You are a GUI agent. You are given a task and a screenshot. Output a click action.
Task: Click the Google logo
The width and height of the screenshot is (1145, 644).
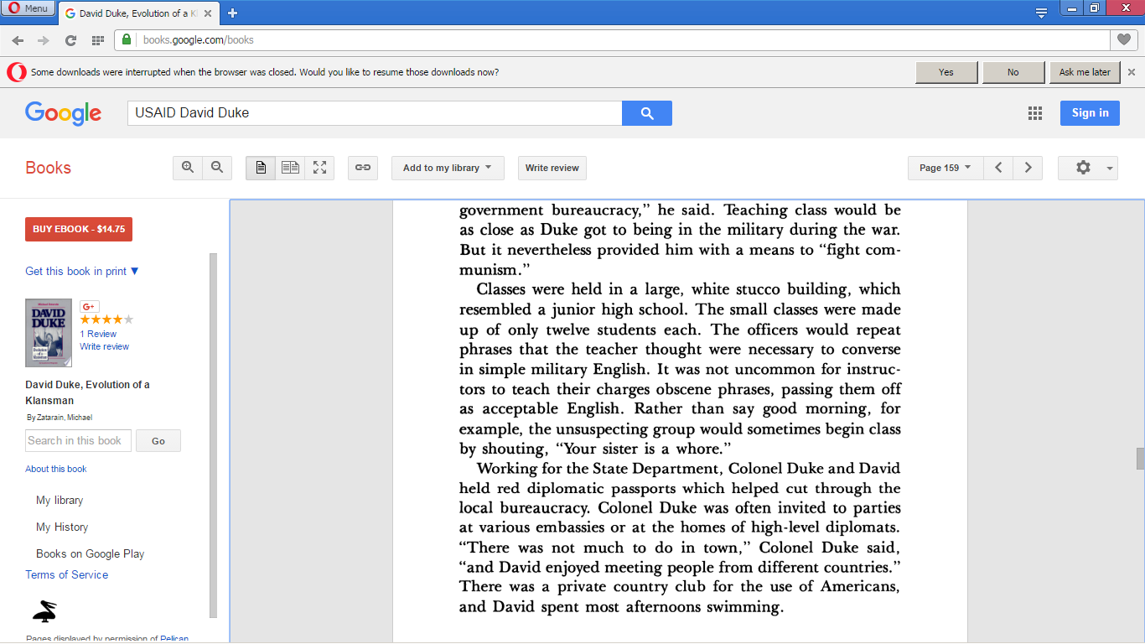pyautogui.click(x=63, y=113)
